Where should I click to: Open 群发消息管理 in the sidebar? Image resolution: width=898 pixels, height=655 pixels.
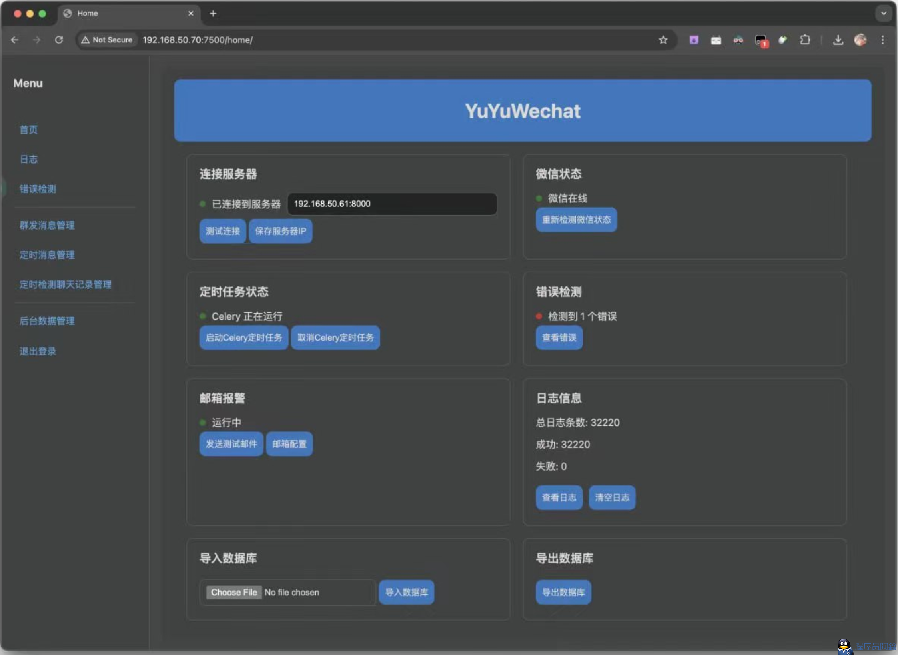[x=47, y=225]
